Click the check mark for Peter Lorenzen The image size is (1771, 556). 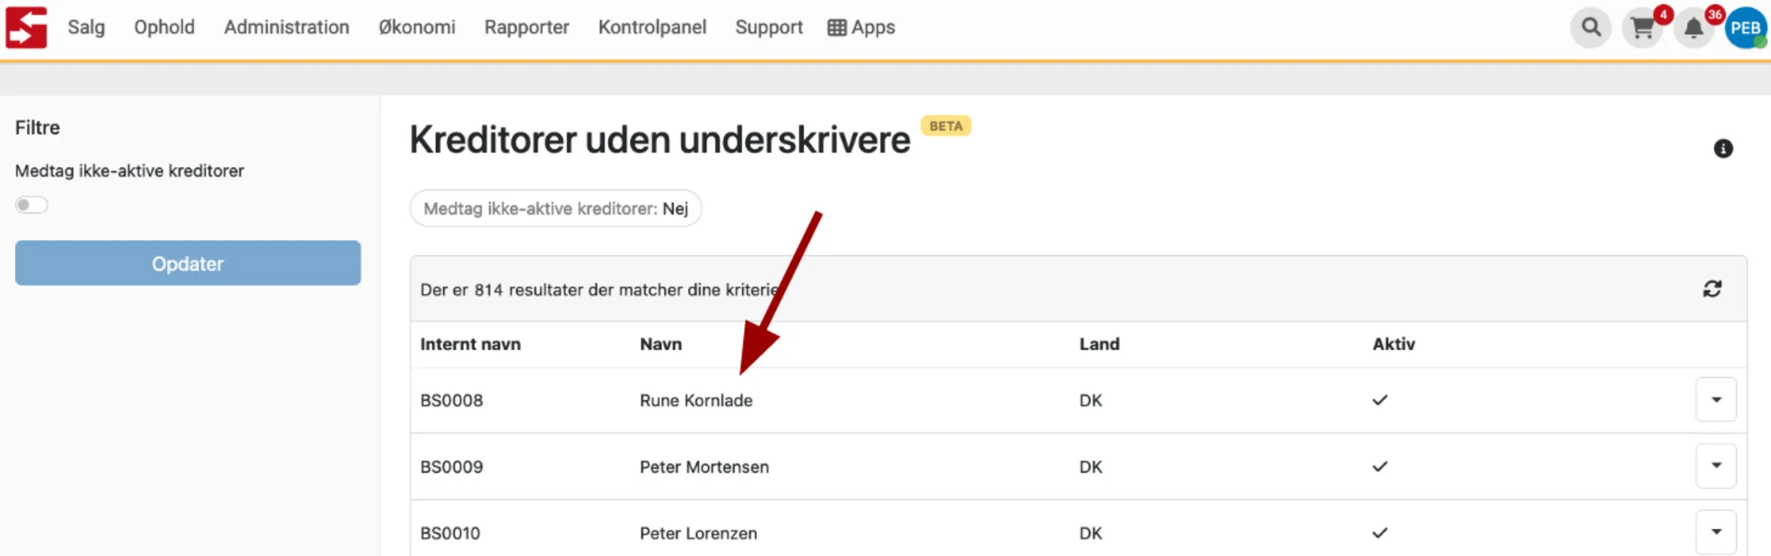[x=1380, y=533]
